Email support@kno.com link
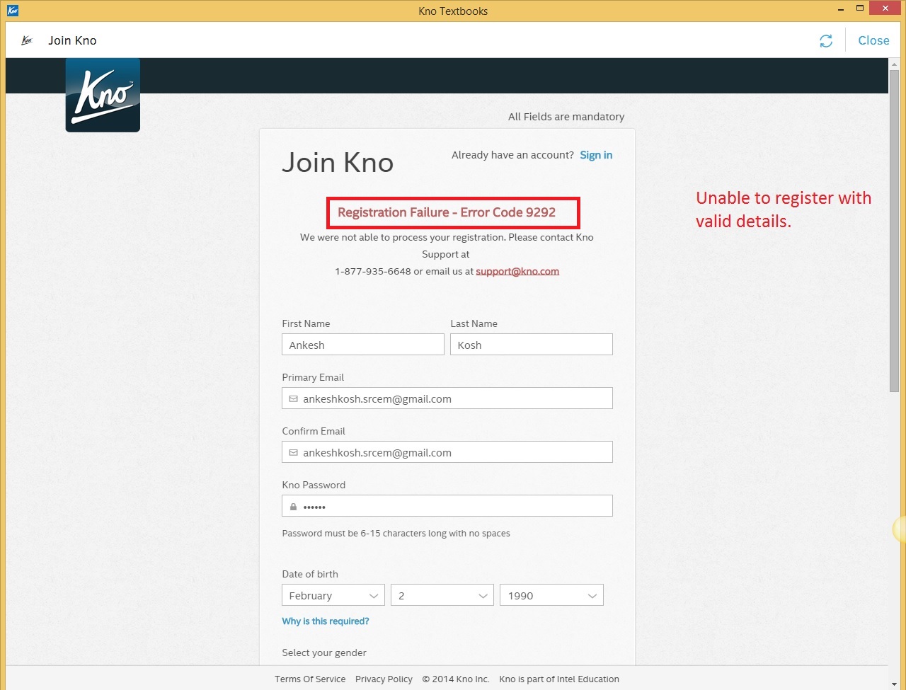This screenshot has width=906, height=690. (517, 271)
